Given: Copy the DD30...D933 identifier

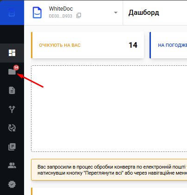Looking at the screenshot, I should click(x=79, y=16).
